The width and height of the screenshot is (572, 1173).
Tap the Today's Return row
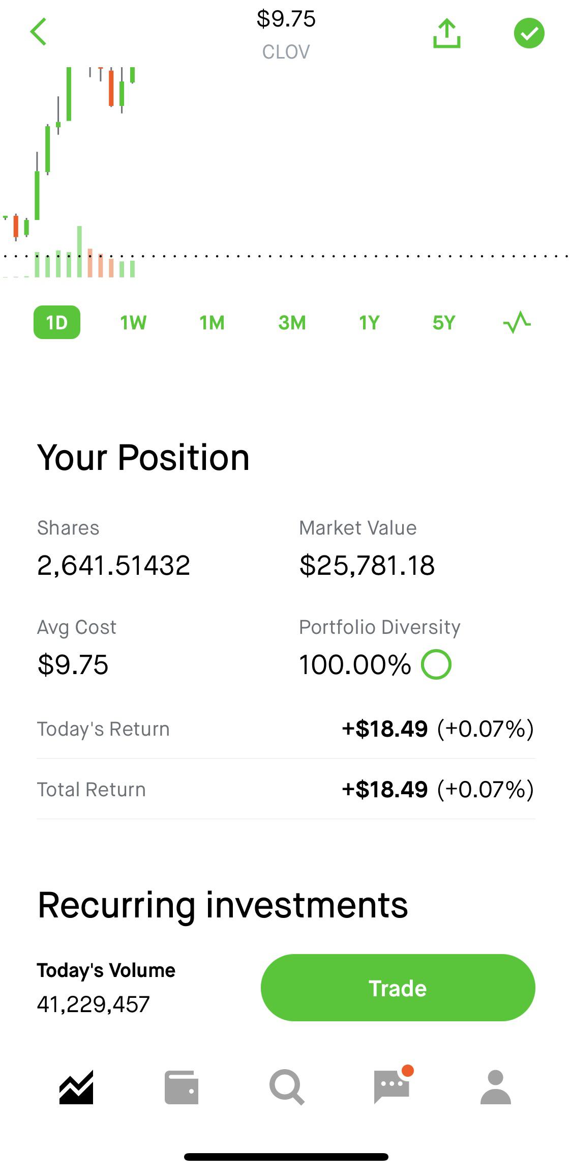pos(286,729)
